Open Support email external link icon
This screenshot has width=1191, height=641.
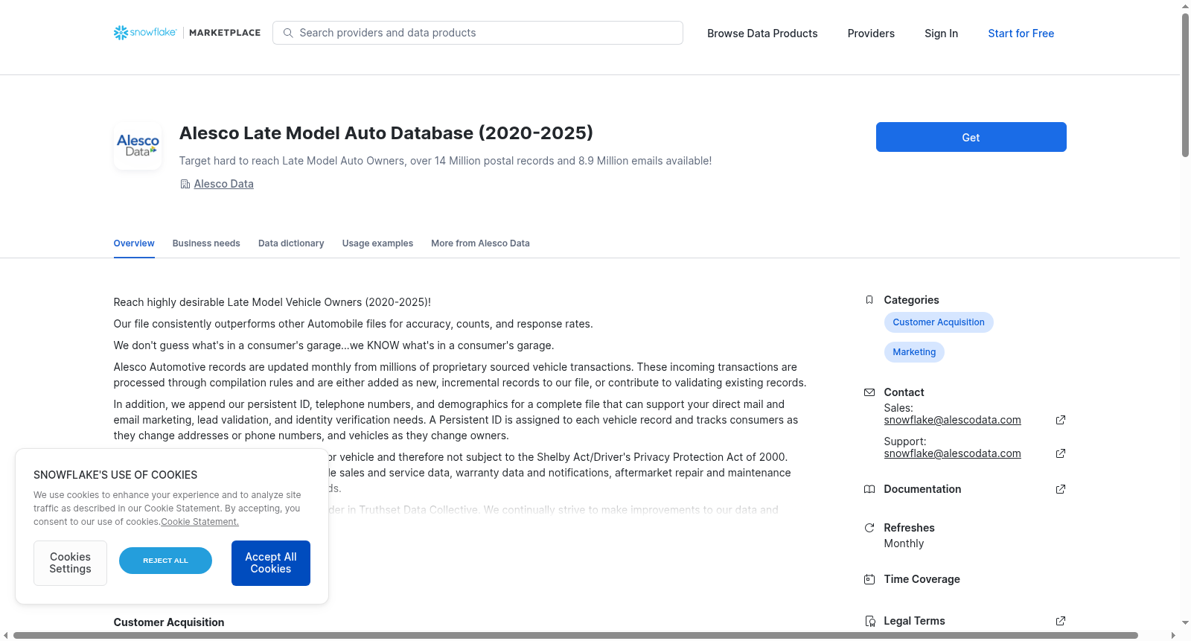pyautogui.click(x=1061, y=453)
